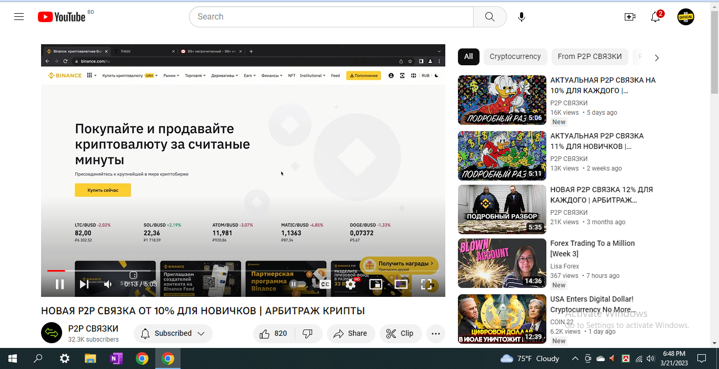Open USA Enters Digital Dollar thumbnail

click(x=502, y=319)
